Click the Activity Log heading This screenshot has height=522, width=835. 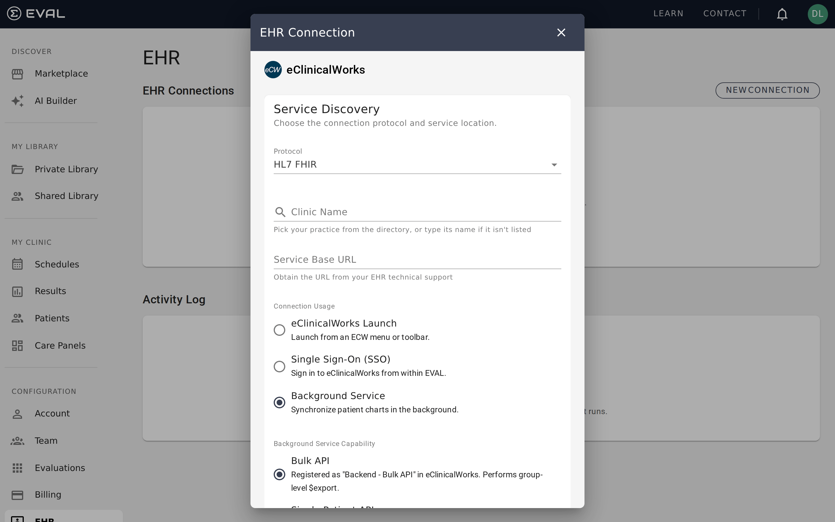point(174,300)
